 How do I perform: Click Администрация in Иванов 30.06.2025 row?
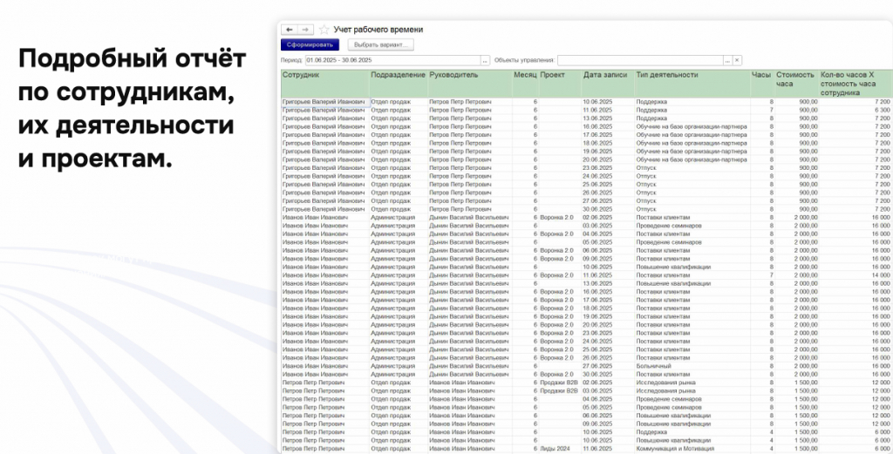(393, 375)
